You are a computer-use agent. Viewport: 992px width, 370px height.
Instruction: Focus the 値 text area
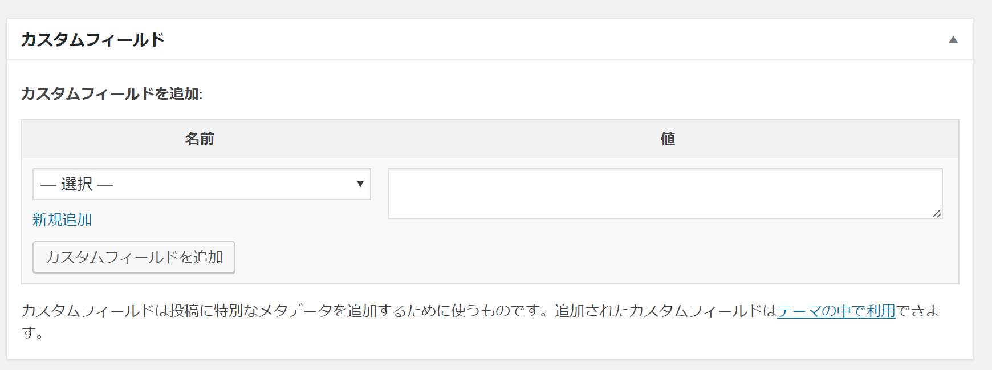664,193
